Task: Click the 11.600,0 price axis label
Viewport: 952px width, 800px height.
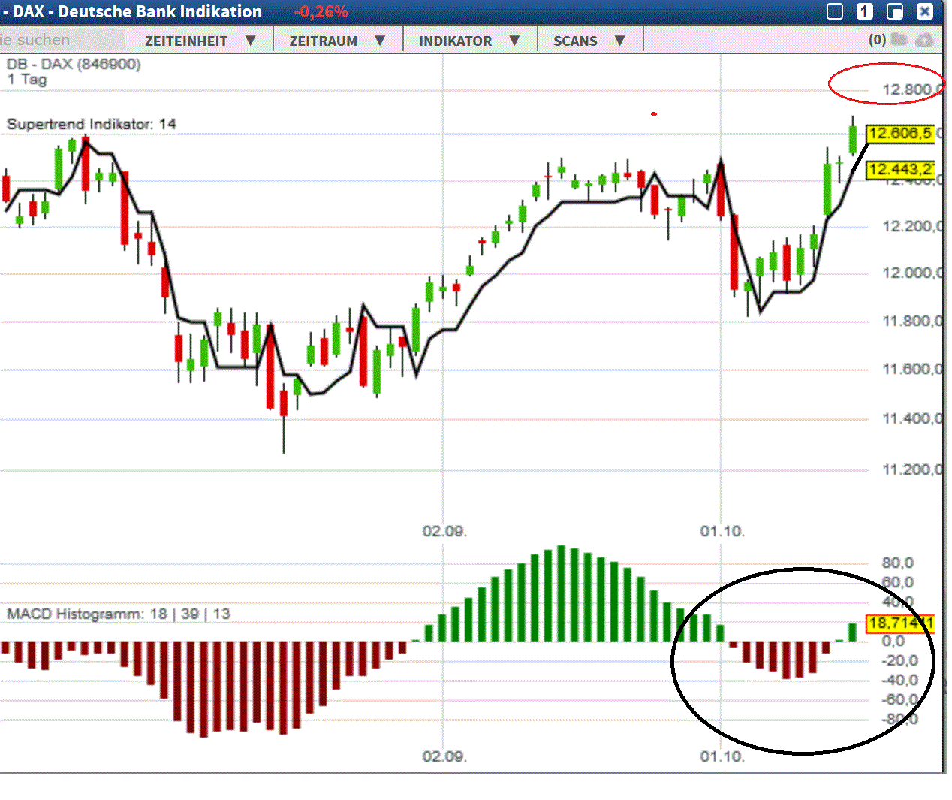Action: [x=911, y=370]
